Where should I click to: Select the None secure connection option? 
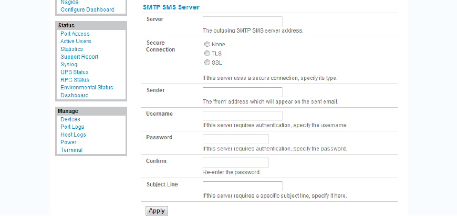207,45
